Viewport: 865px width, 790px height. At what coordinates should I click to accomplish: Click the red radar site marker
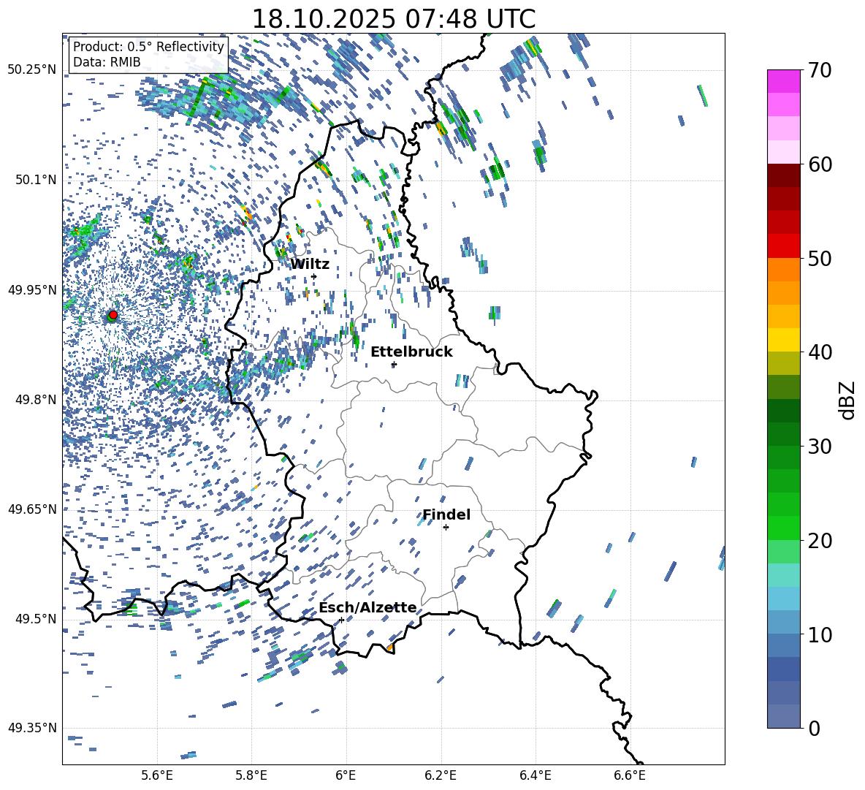pyautogui.click(x=113, y=315)
